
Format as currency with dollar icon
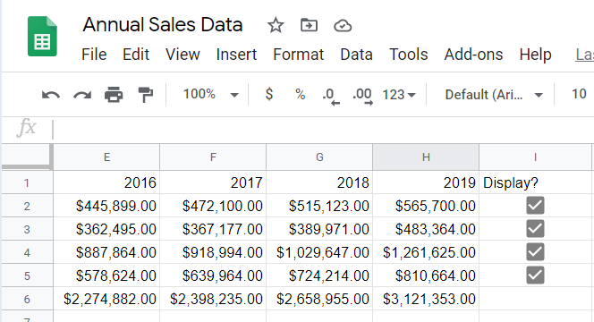tap(269, 94)
